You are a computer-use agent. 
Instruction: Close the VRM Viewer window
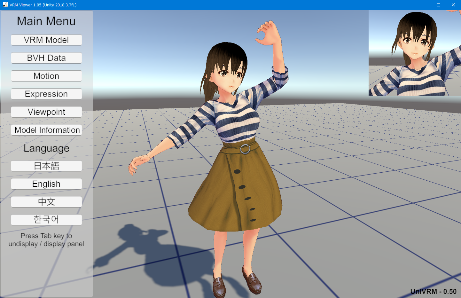click(453, 5)
